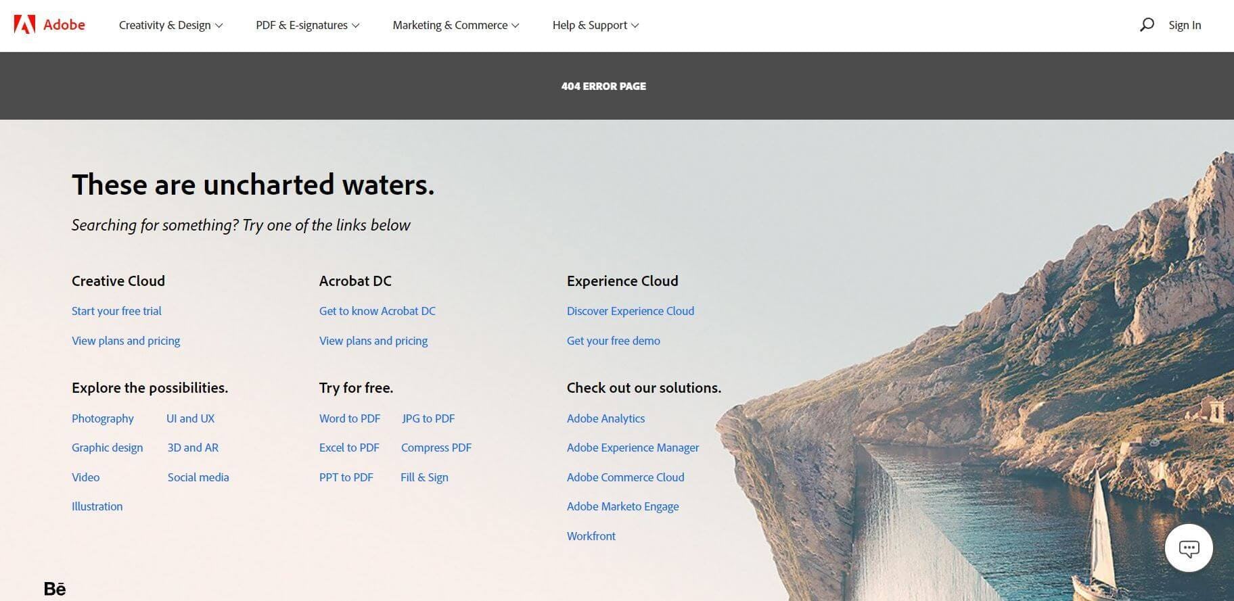Expand the Creativity & Design dropdown
1234x601 pixels.
point(170,25)
